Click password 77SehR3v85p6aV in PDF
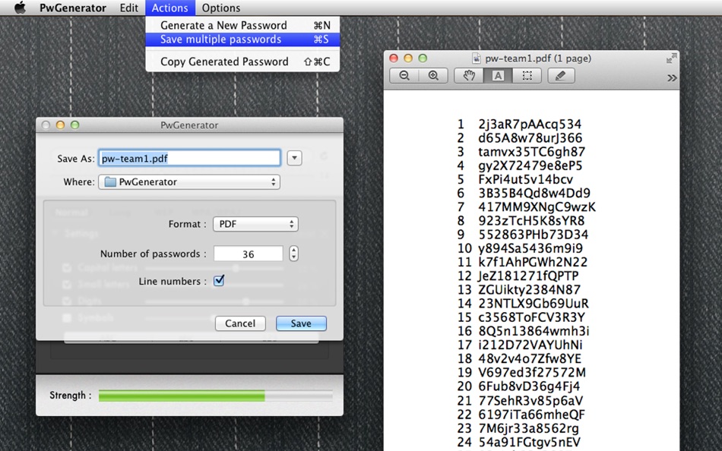This screenshot has width=722, height=451. pyautogui.click(x=530, y=401)
